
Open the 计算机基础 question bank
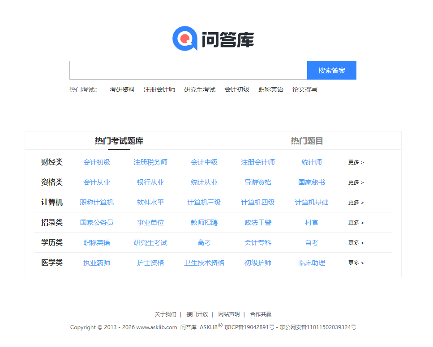click(312, 203)
